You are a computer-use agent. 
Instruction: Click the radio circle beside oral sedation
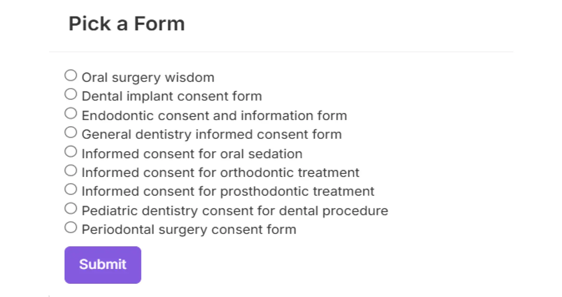[x=70, y=151]
